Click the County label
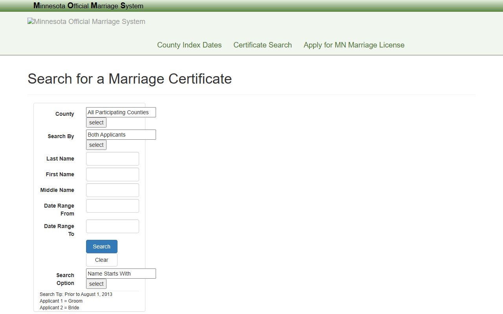The image size is (503, 314). pos(65,114)
